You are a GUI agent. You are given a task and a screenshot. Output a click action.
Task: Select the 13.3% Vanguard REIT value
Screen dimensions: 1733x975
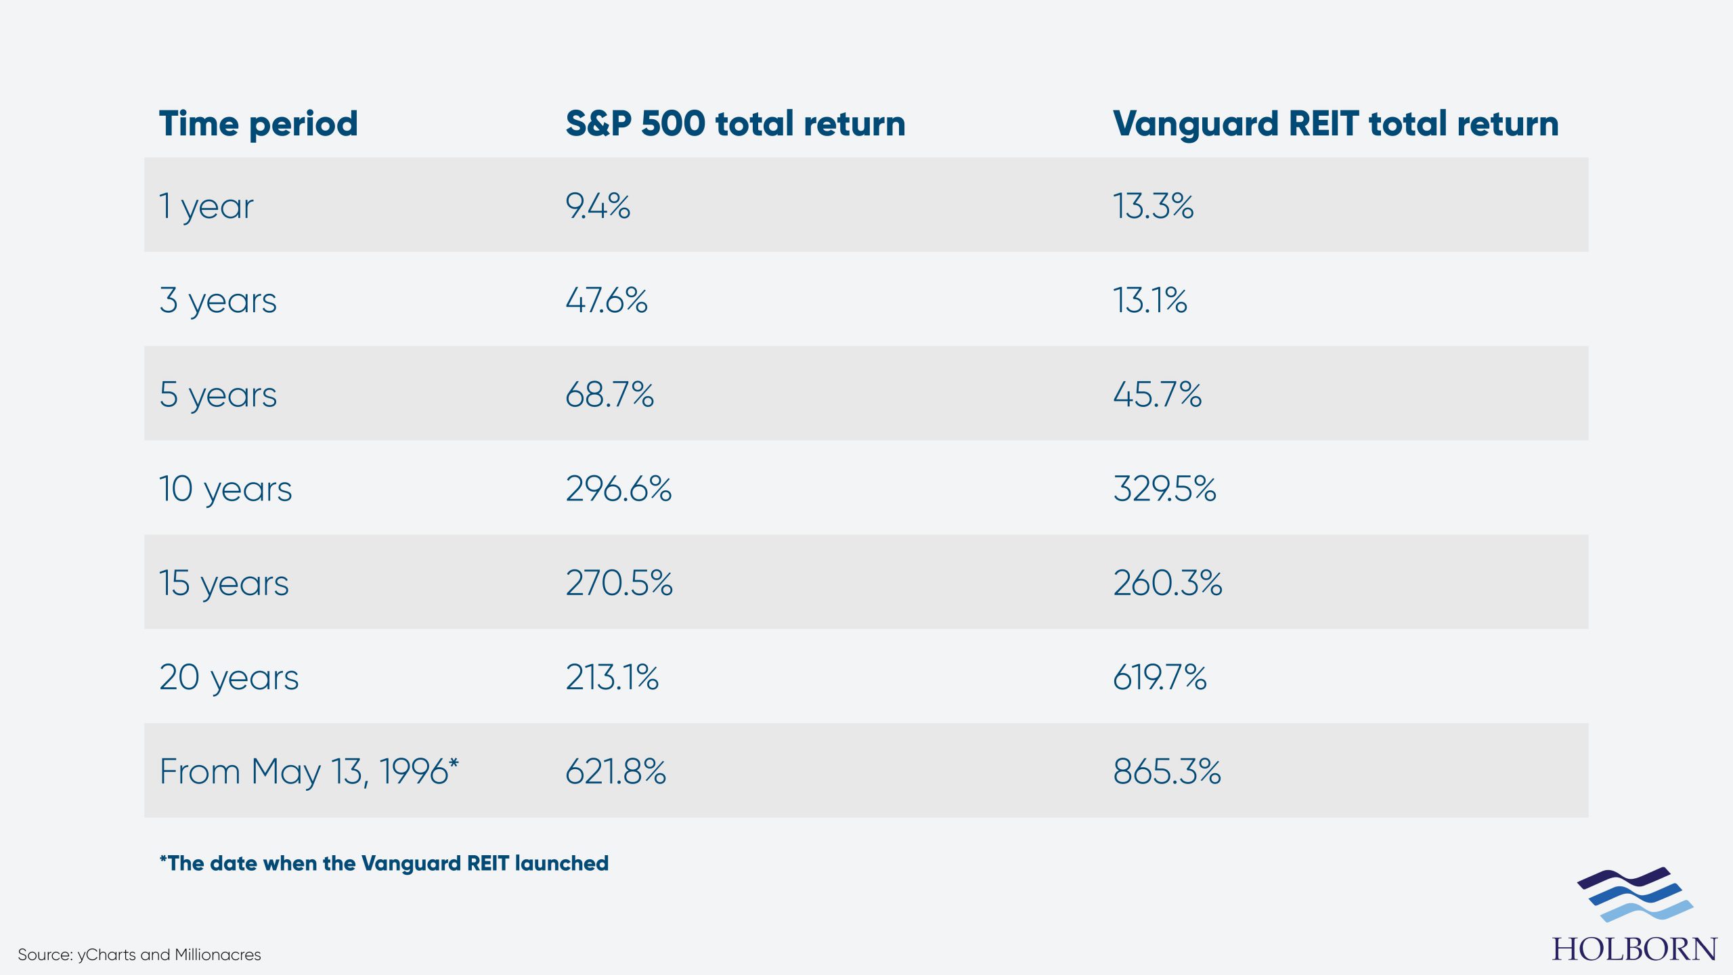[x=1154, y=205]
